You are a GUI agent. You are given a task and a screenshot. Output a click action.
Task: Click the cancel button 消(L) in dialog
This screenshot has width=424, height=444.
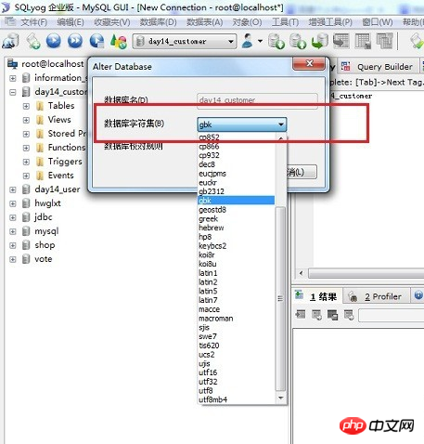(x=302, y=172)
